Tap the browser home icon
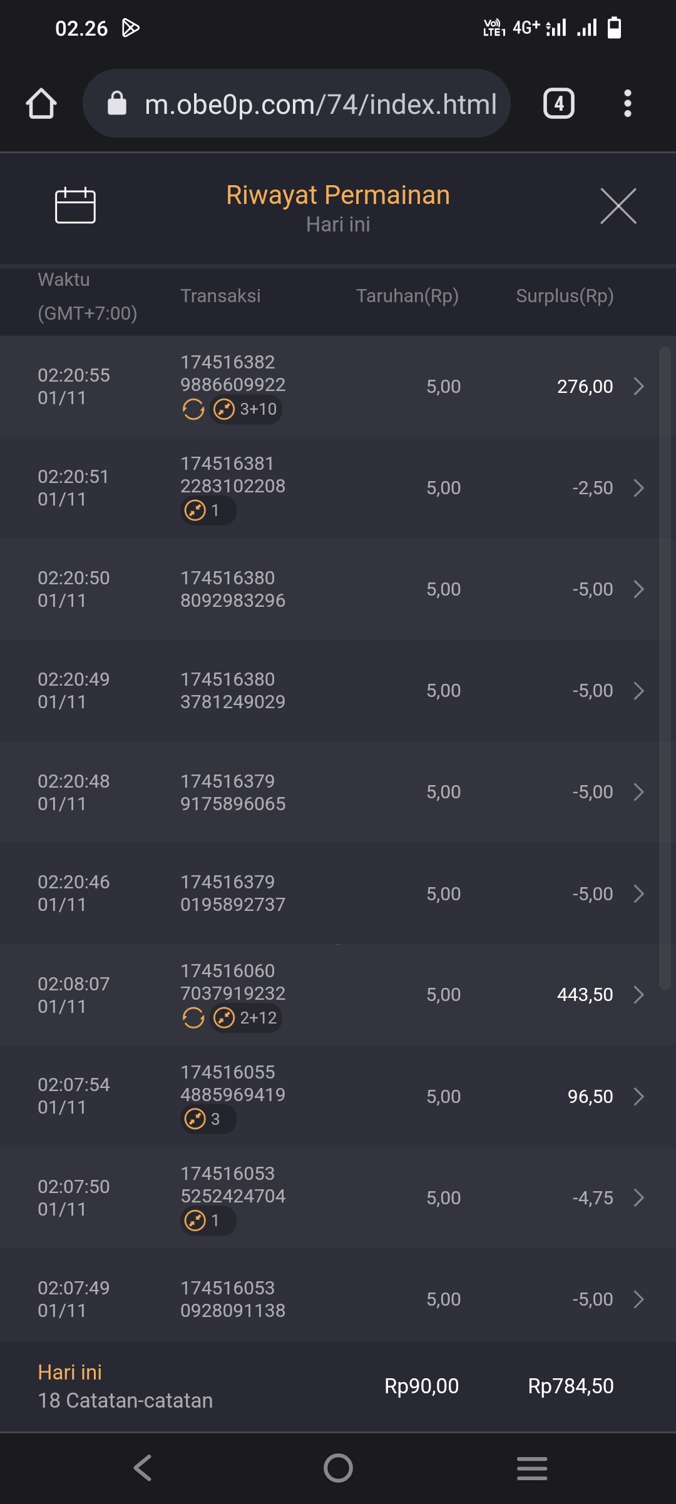The width and height of the screenshot is (676, 1504). click(x=41, y=103)
